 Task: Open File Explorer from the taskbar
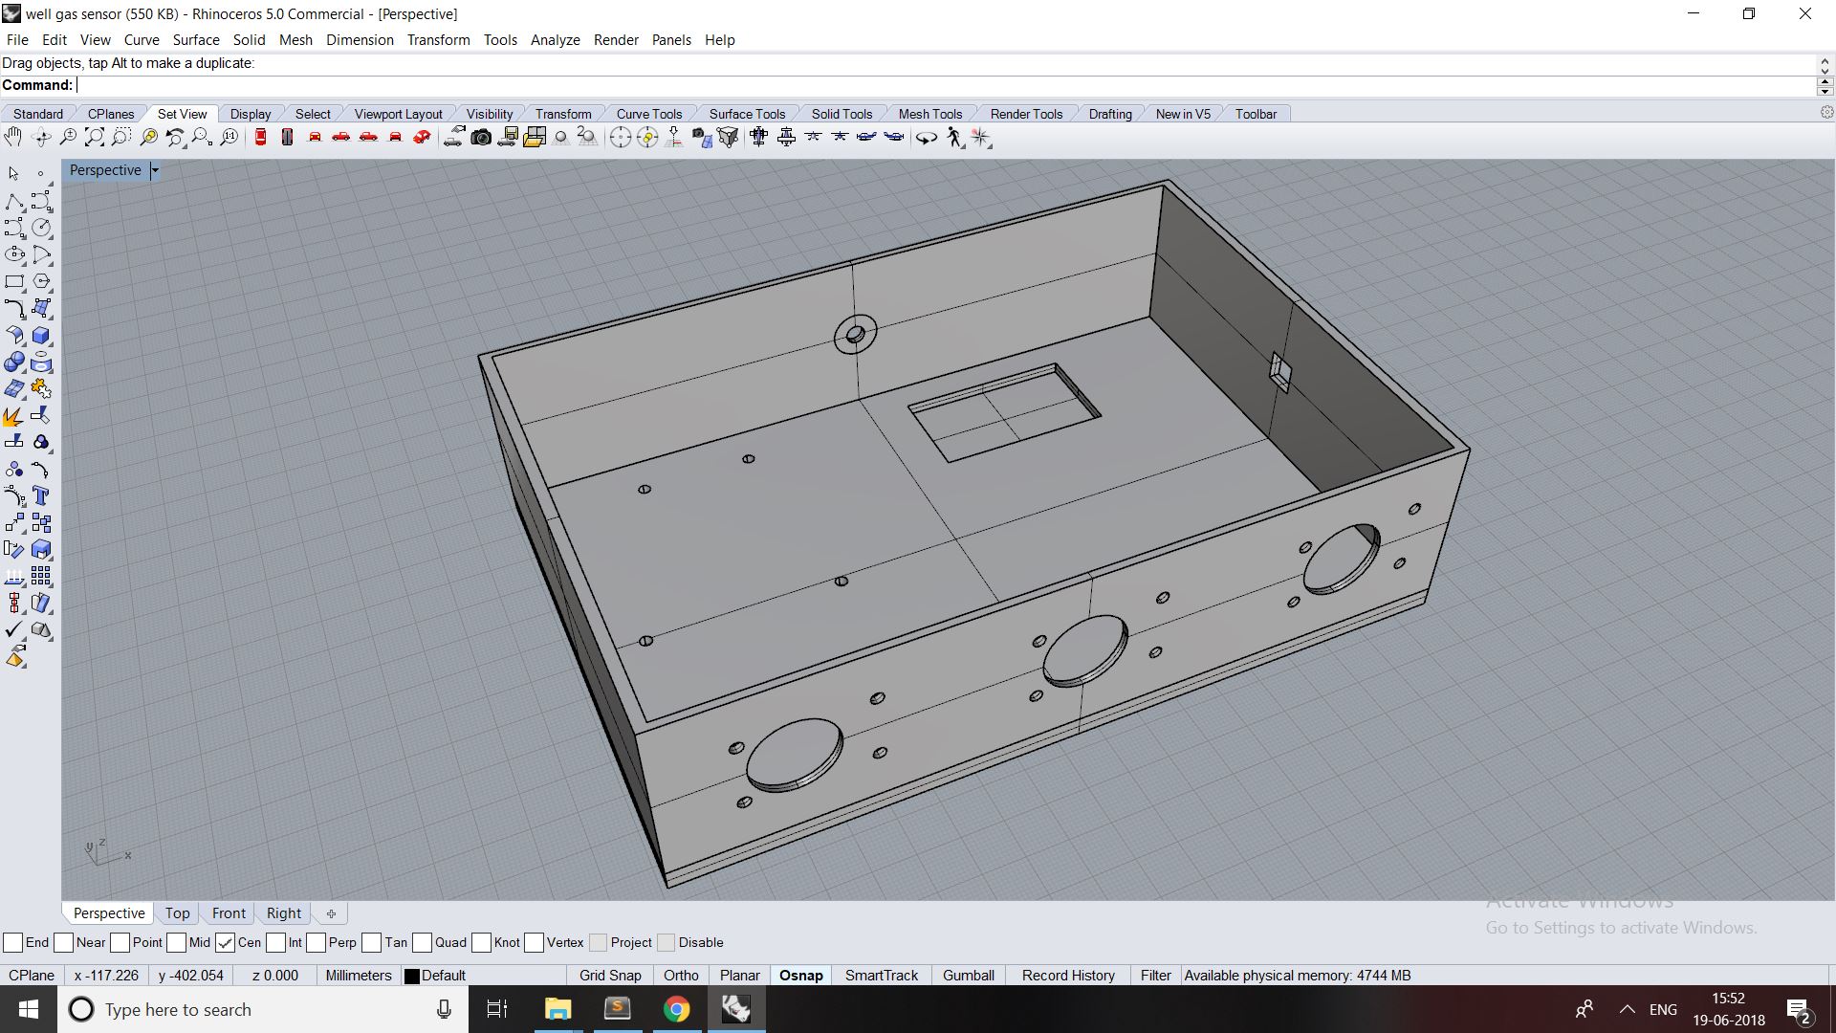point(557,1009)
